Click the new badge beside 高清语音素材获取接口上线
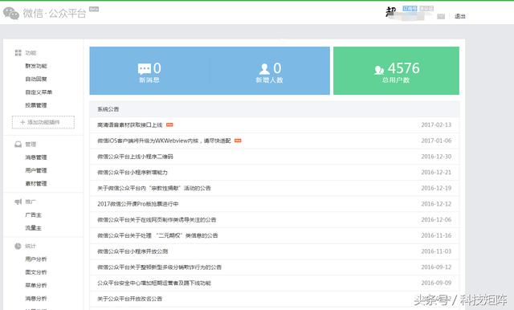Screen dimensions: 514x310 click(x=169, y=124)
